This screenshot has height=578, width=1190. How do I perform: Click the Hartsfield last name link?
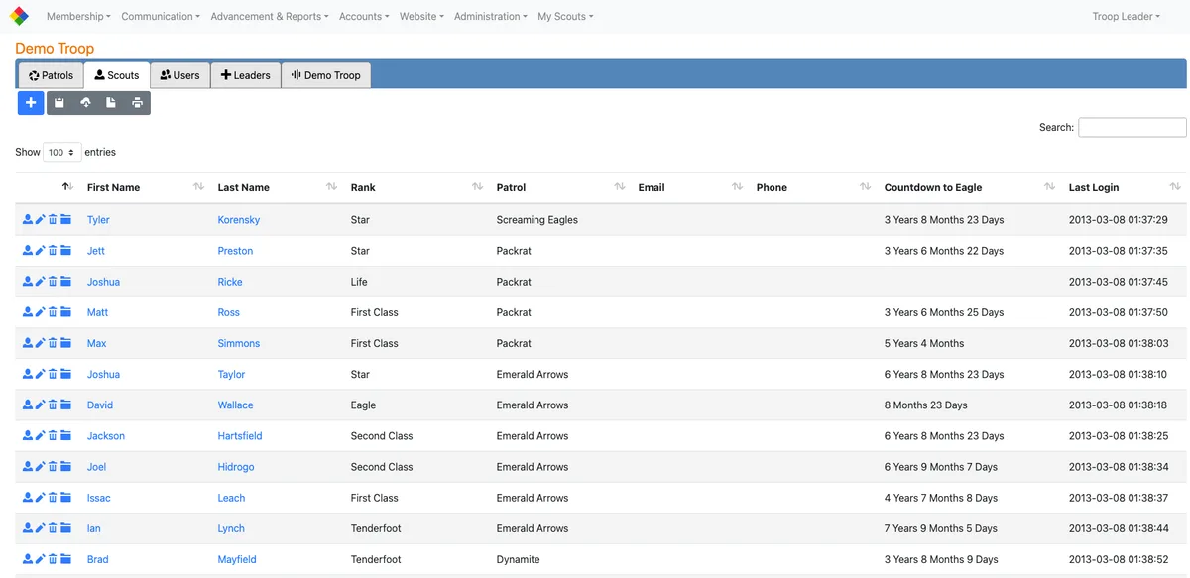[239, 435]
